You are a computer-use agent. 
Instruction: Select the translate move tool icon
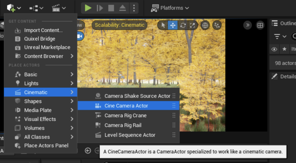point(173,25)
